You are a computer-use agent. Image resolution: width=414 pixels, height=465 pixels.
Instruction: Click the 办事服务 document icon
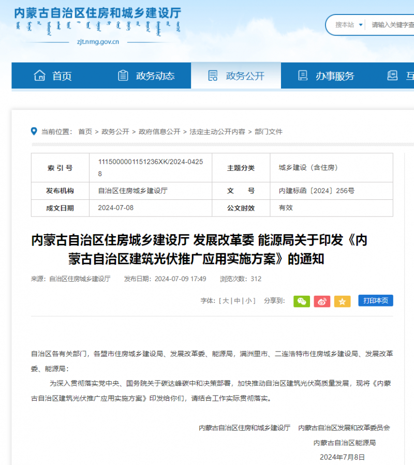point(303,76)
